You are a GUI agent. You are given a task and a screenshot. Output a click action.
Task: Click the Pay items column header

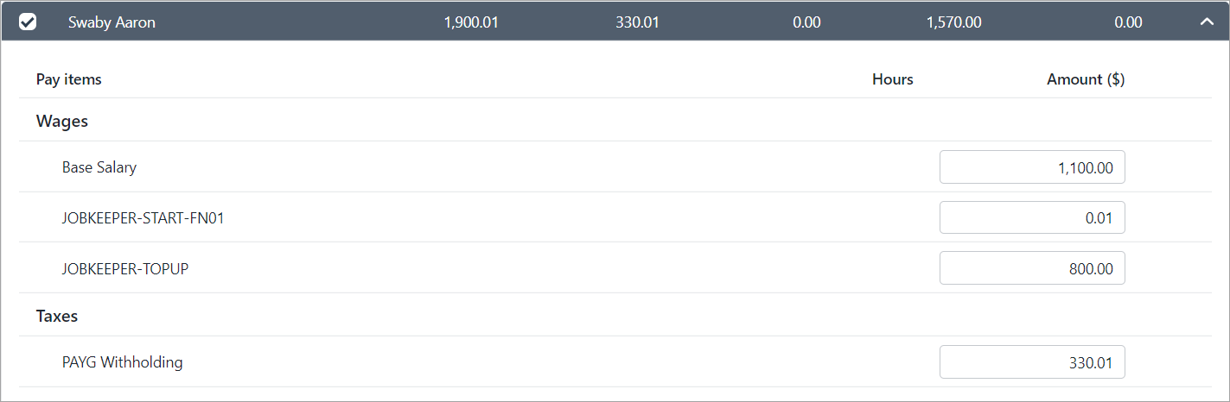coord(69,79)
